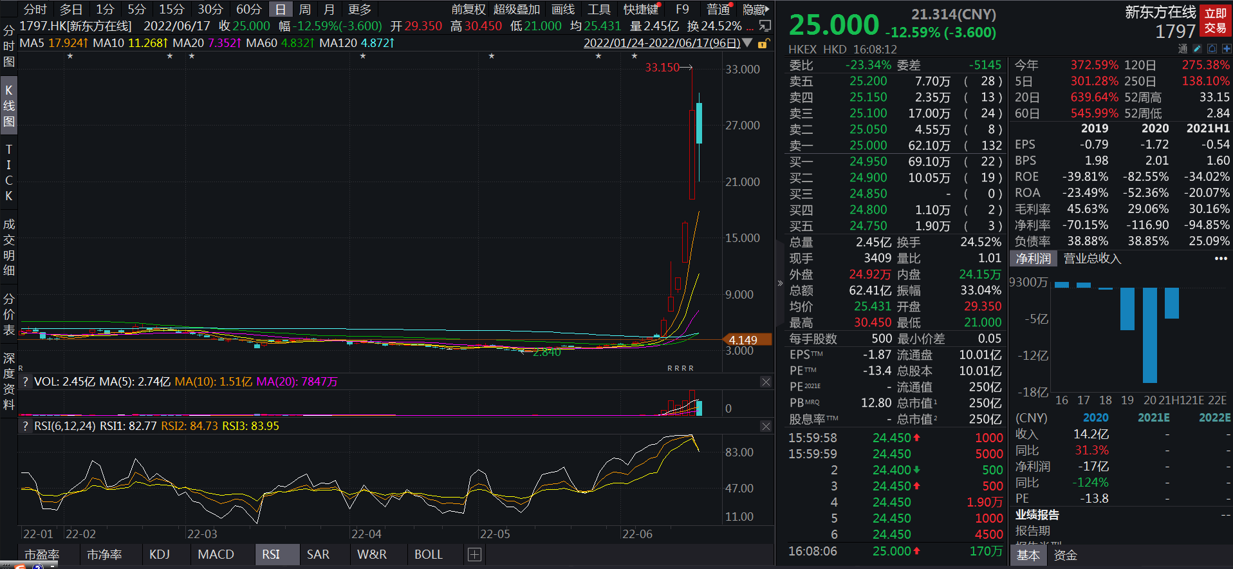Click the 通 Stock Connect badge

point(1182,49)
